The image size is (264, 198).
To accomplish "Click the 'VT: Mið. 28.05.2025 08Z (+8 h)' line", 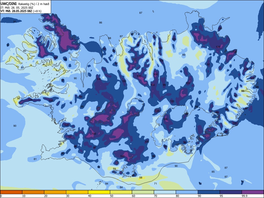I will click(x=21, y=11).
